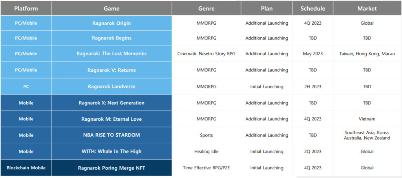This screenshot has height=178, width=402.
Task: Click the May 2023 schedule cell
Action: (x=313, y=54)
